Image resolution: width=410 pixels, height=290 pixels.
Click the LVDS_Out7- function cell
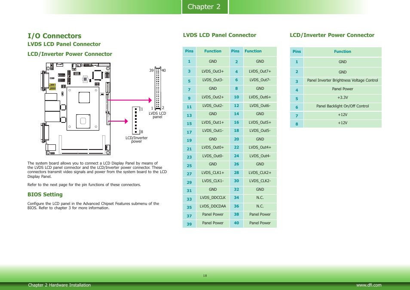click(x=260, y=80)
